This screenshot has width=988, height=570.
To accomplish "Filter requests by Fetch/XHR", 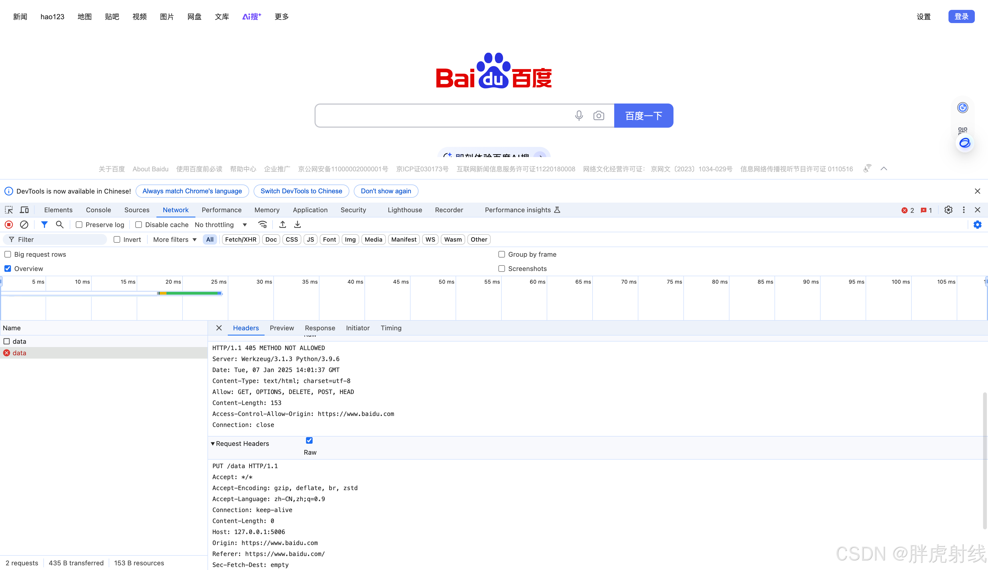I will tap(241, 240).
